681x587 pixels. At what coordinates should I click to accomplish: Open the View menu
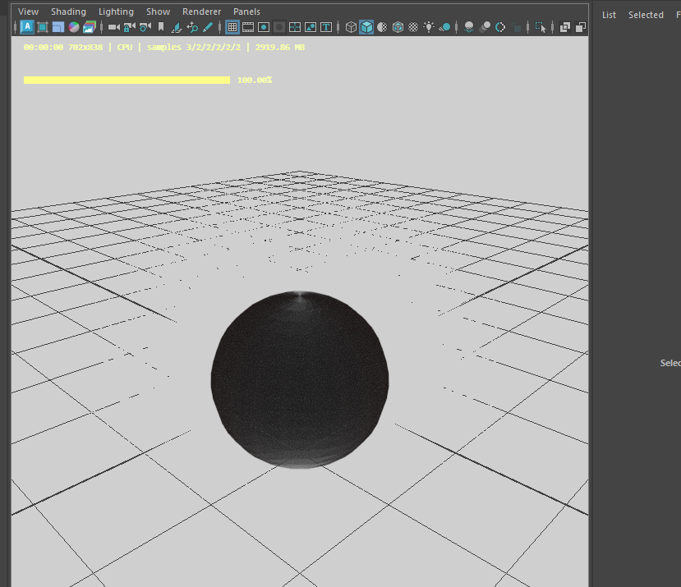28,11
